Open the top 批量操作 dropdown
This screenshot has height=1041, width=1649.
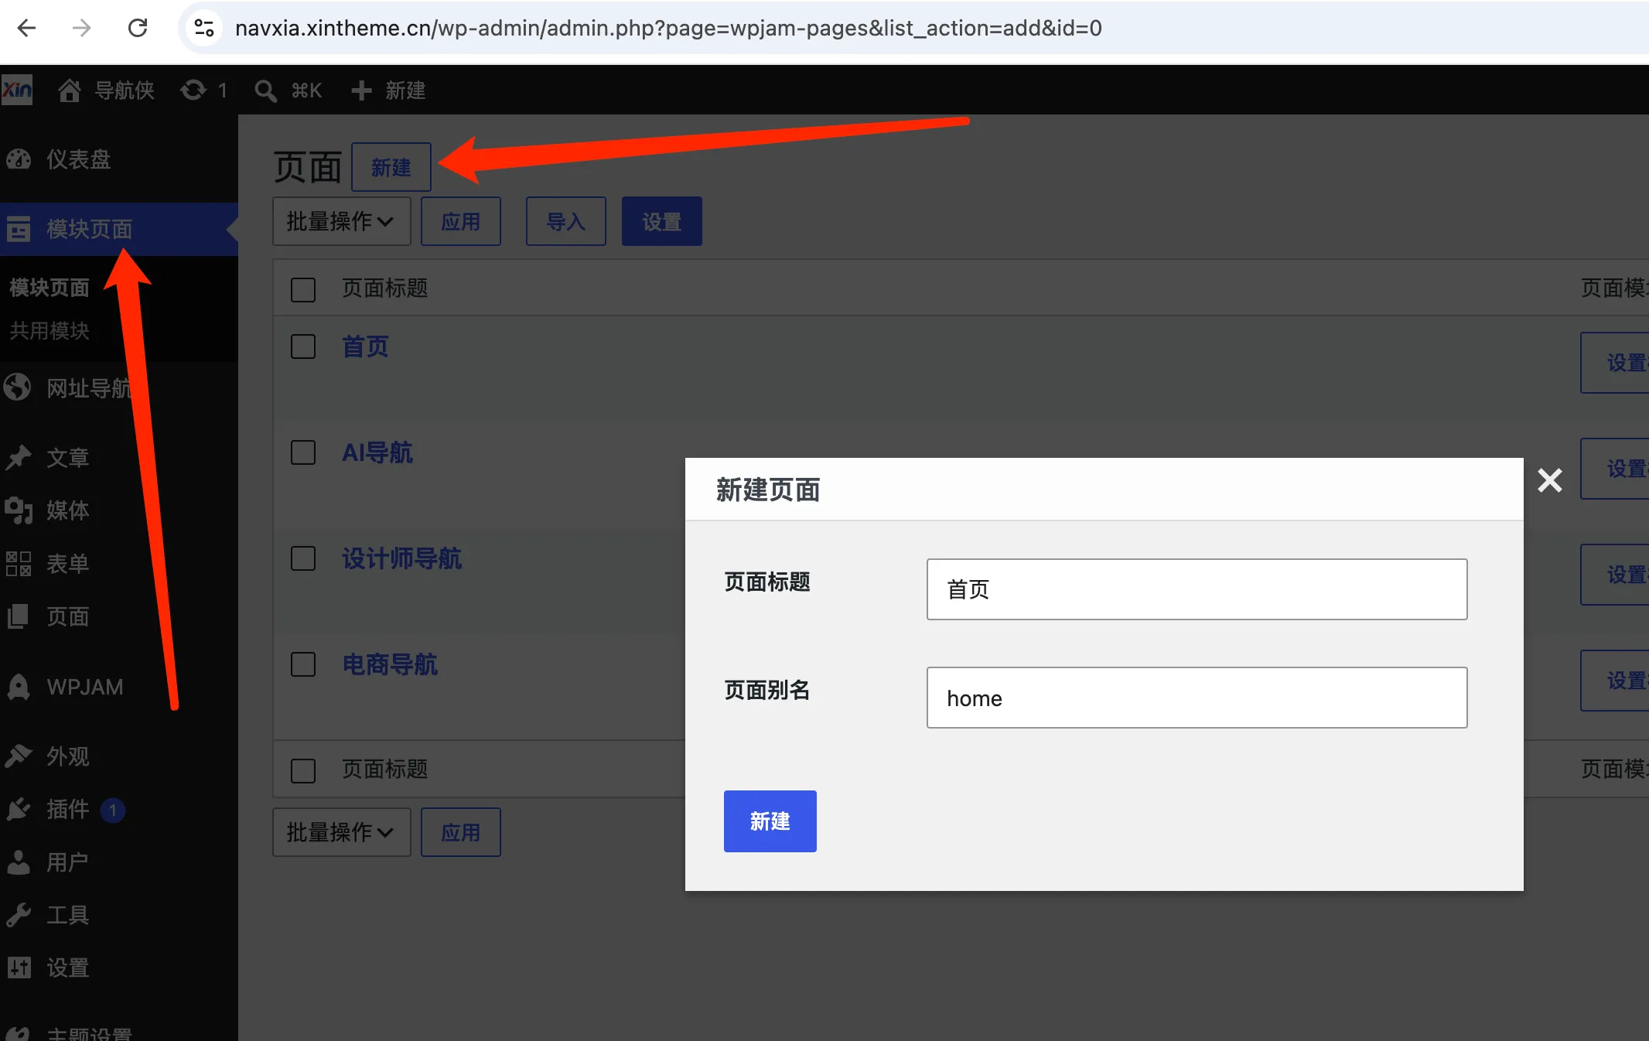[341, 221]
